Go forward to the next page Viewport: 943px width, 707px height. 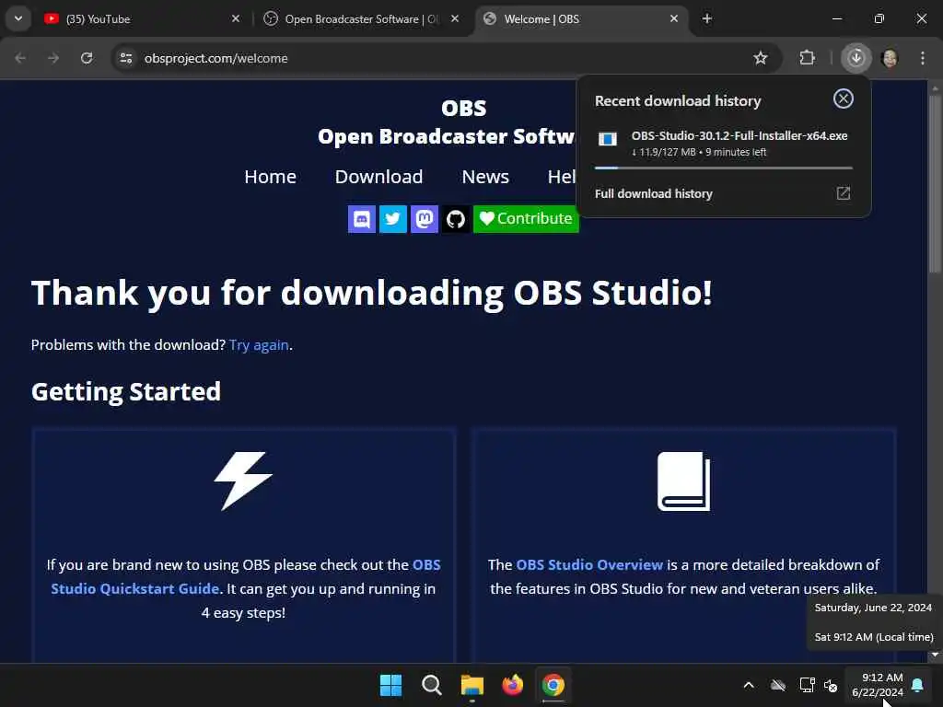pyautogui.click(x=53, y=58)
